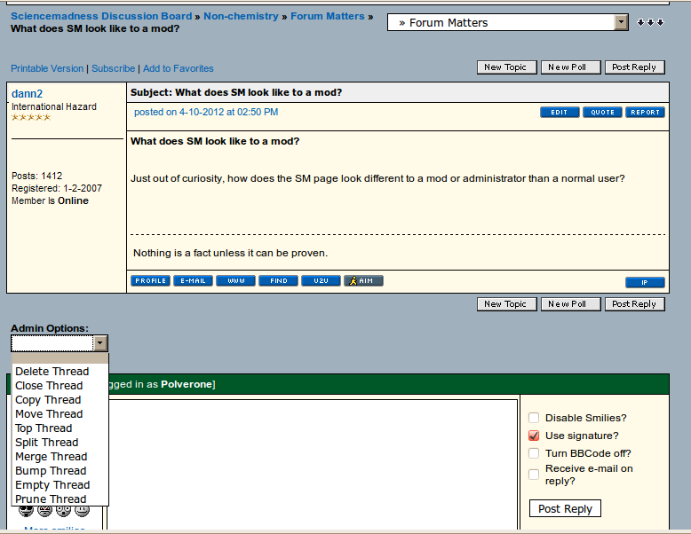Click the top New Topic button
This screenshot has height=534, width=691.
[x=505, y=67]
